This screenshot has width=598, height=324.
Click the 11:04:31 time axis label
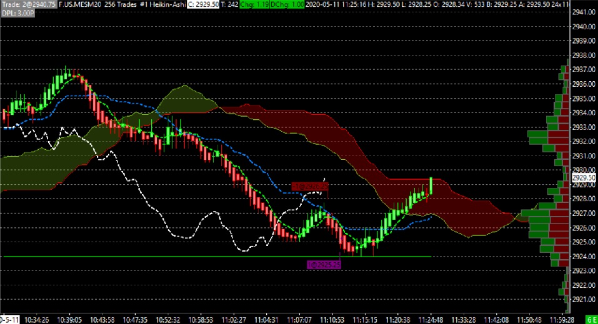tap(266, 320)
